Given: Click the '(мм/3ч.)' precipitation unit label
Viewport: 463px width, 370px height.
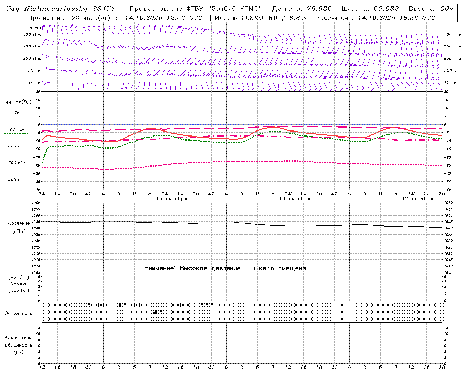Looking at the screenshot, I should coord(19,277).
